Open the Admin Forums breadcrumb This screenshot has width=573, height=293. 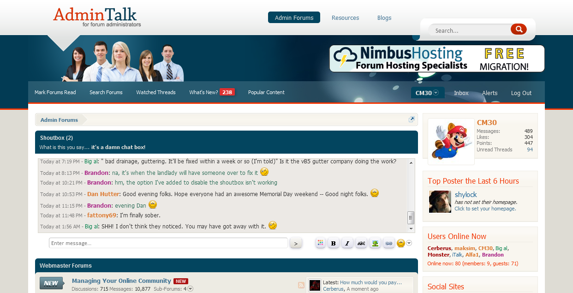[59, 120]
